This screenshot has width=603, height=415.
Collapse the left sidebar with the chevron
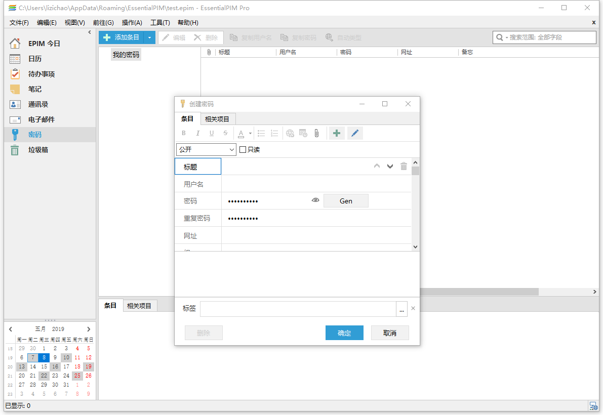90,31
